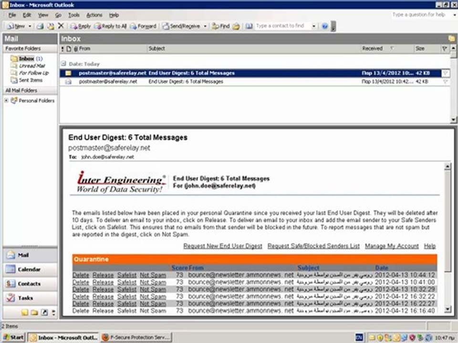This screenshot has width=458, height=343.
Task: Click Release for the 10:44:12 quarantined email
Action: click(x=103, y=275)
